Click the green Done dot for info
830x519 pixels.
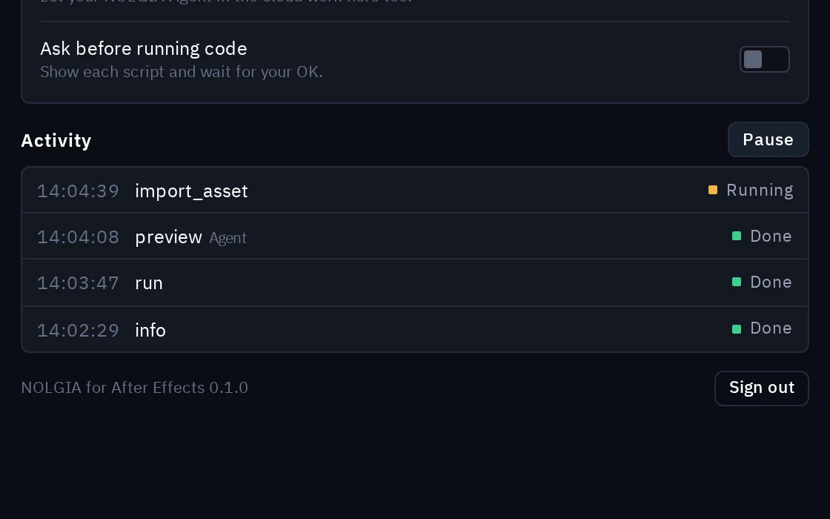[737, 329]
